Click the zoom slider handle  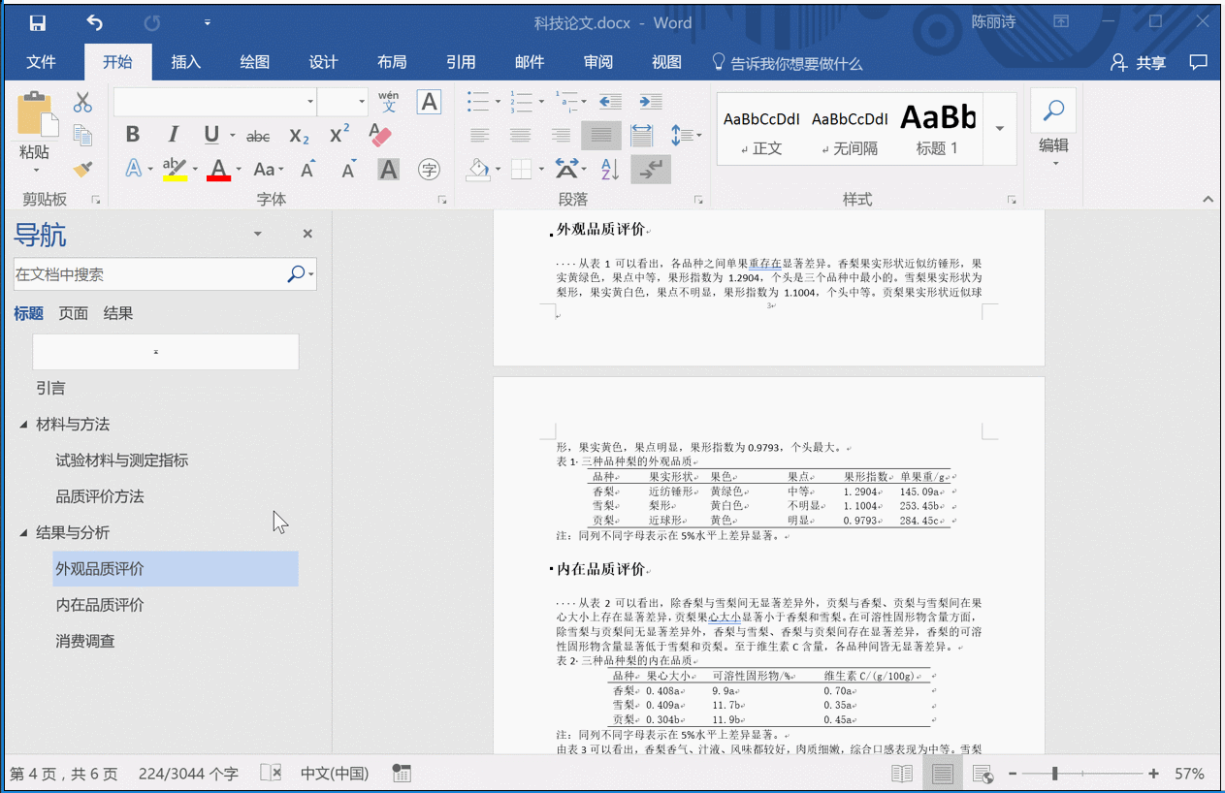[x=1054, y=774]
